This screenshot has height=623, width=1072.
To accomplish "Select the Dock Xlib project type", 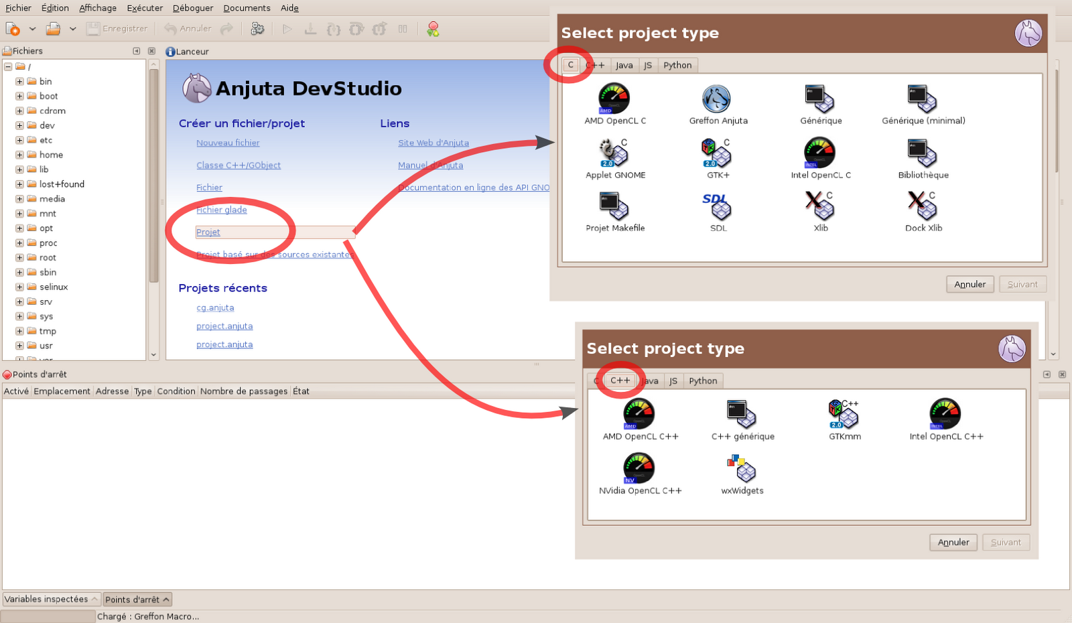I will pos(923,212).
